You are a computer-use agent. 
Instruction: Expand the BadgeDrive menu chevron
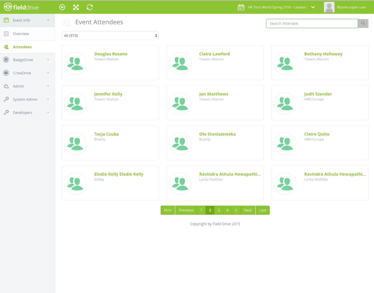[x=48, y=60]
